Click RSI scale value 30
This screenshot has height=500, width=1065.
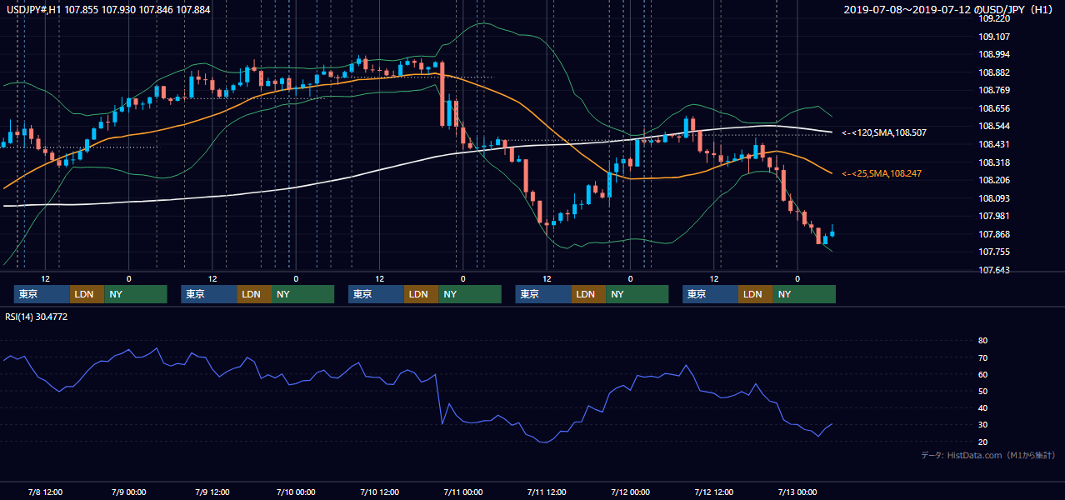coord(982,425)
